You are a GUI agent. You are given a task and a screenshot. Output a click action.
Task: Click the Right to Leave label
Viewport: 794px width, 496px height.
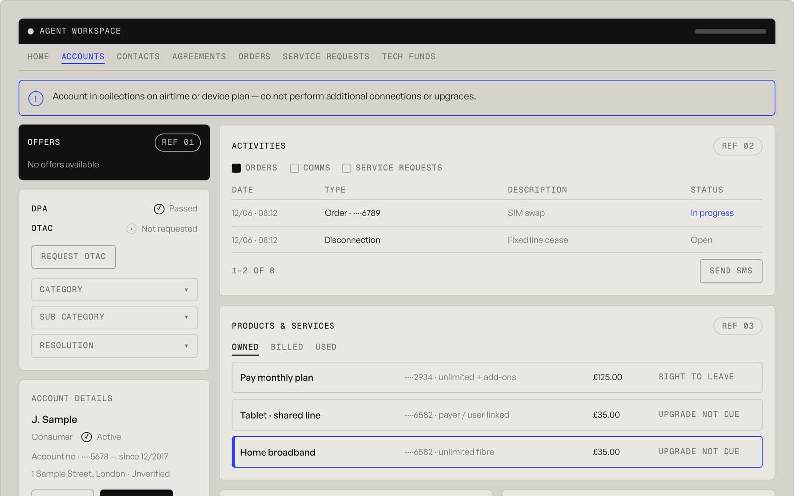click(696, 377)
